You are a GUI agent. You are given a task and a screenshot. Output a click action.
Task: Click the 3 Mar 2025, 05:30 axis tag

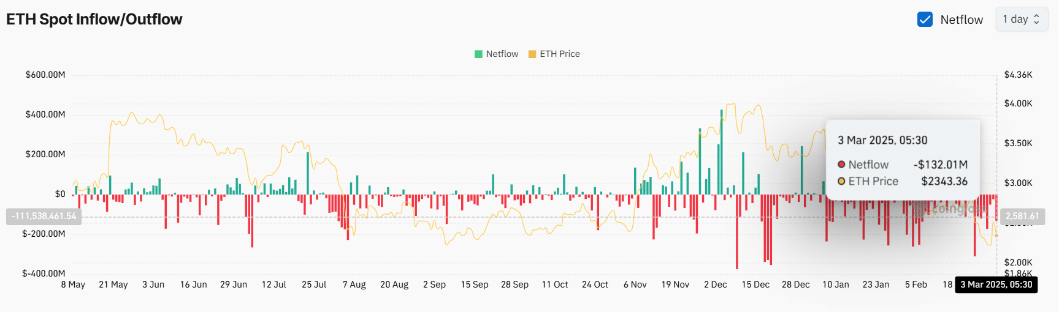point(996,284)
